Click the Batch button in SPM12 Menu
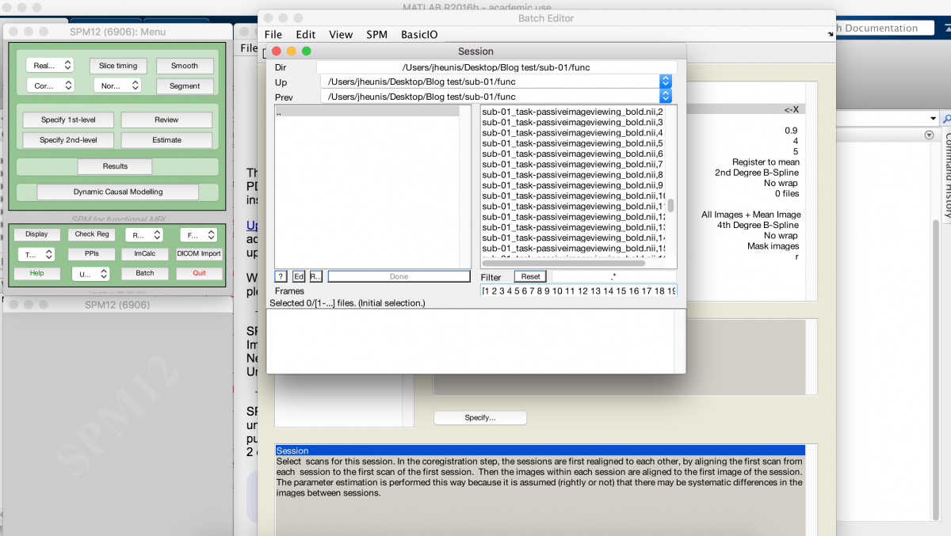This screenshot has height=536, width=951. [x=145, y=273]
